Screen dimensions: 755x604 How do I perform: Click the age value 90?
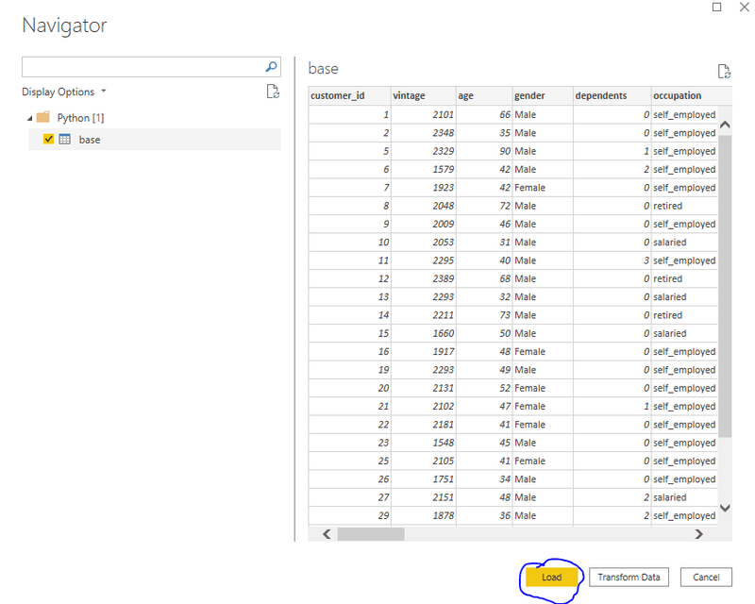[x=505, y=151]
